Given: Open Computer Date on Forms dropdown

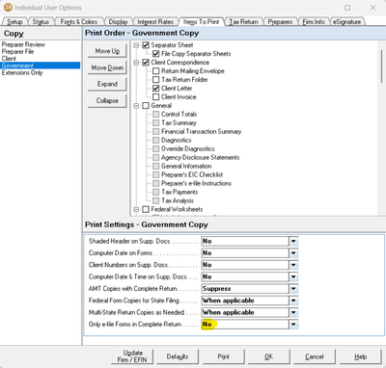Looking at the screenshot, I should coord(293,253).
